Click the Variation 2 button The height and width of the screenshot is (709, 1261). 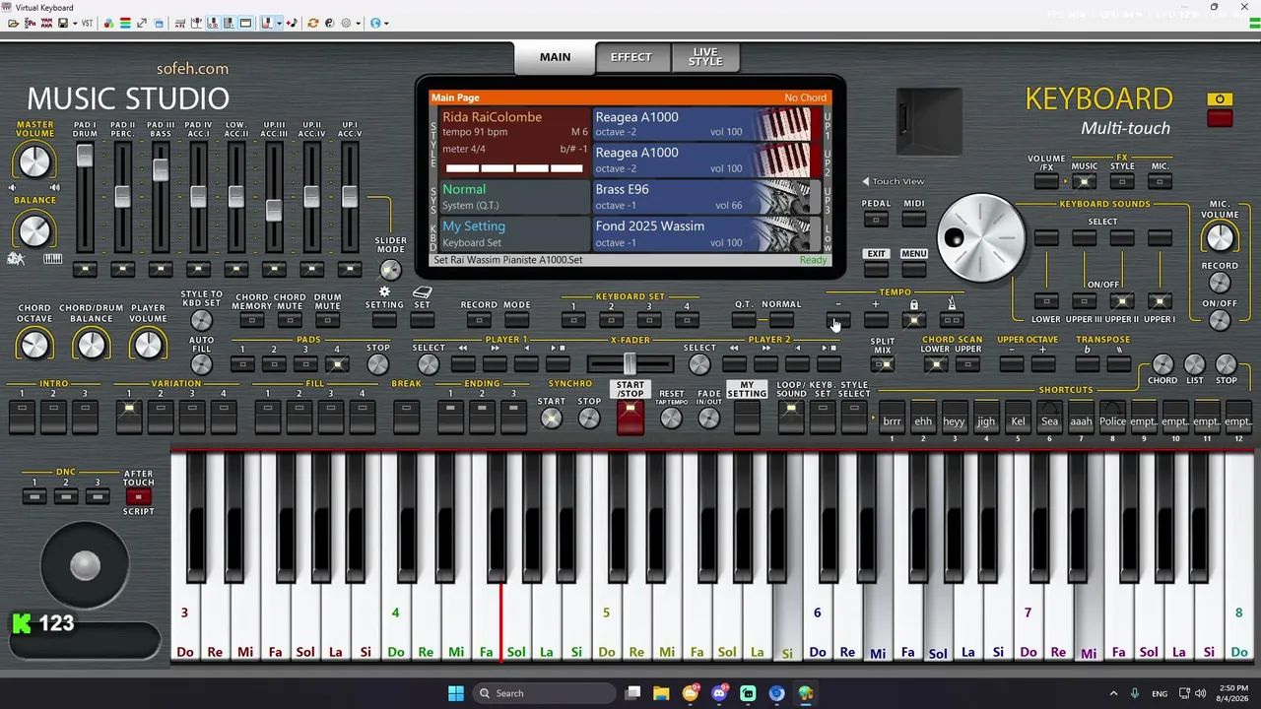161,418
